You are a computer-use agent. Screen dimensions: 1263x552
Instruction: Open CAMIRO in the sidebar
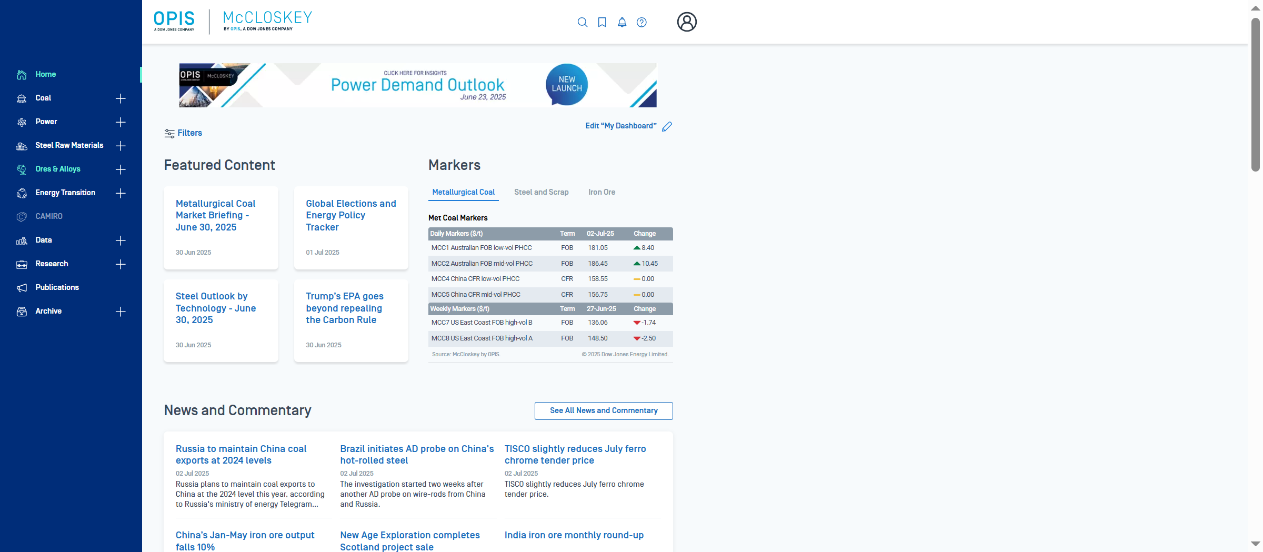pos(49,216)
